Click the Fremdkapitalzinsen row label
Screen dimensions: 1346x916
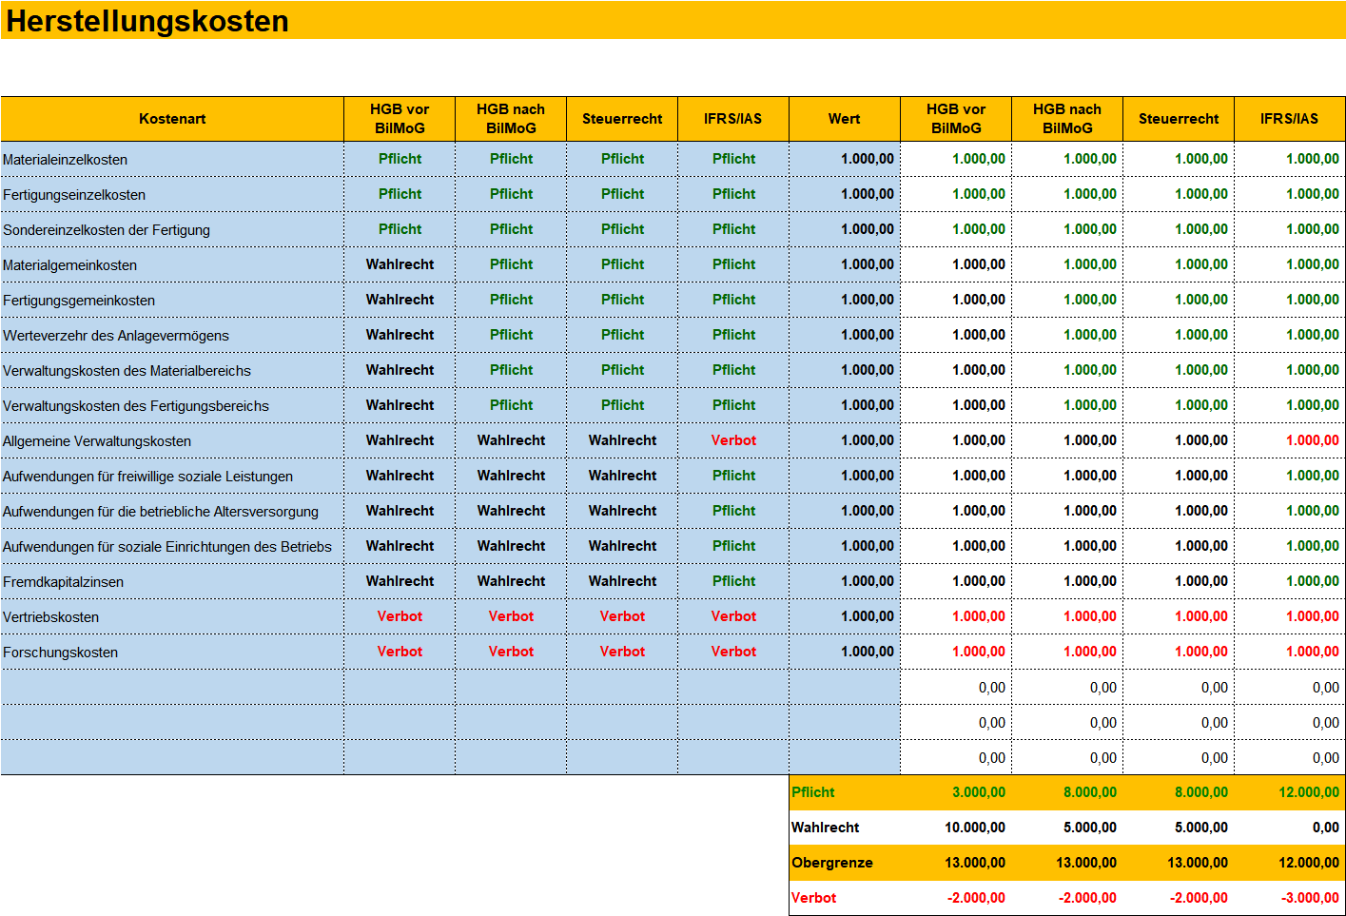point(63,582)
